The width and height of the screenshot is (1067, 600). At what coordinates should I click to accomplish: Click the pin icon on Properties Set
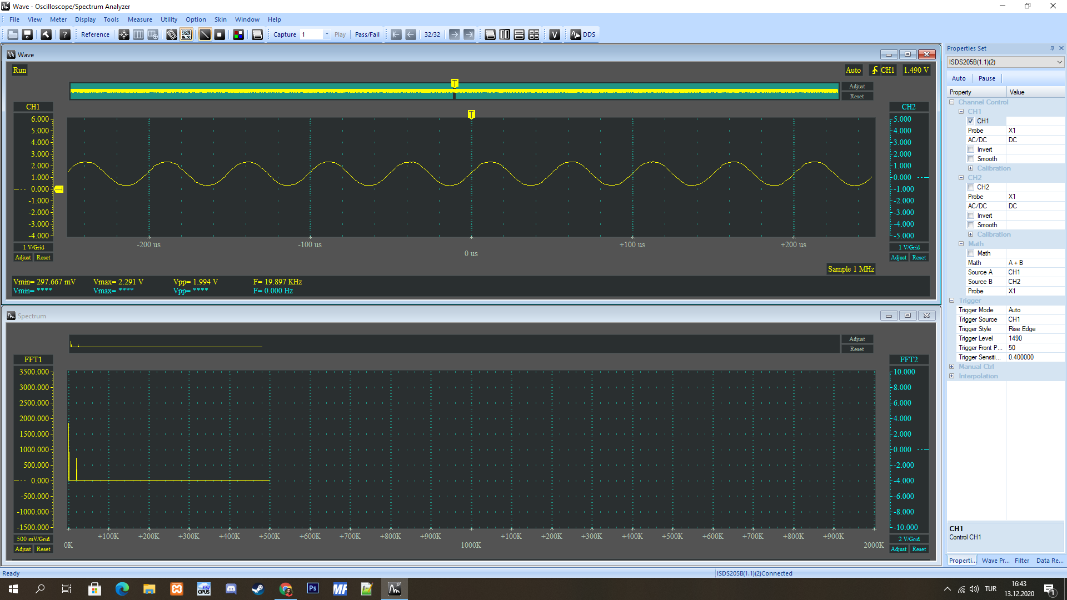click(x=1052, y=48)
